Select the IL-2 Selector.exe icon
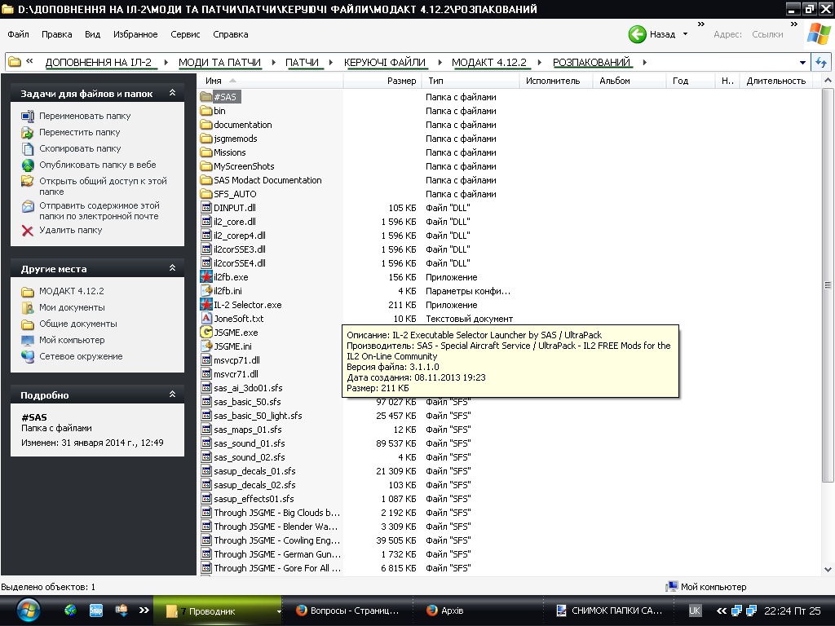The image size is (835, 626). click(206, 305)
